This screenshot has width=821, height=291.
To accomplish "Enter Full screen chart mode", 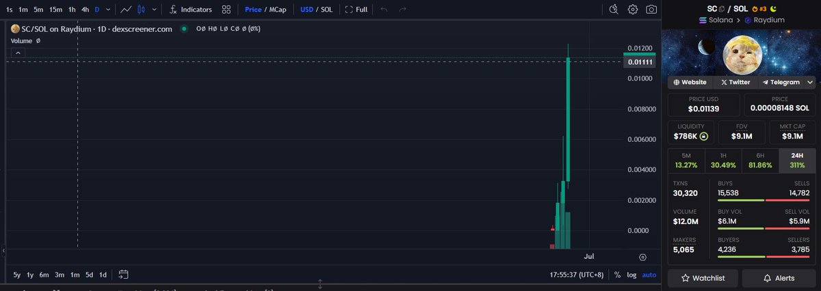I will (x=356, y=10).
